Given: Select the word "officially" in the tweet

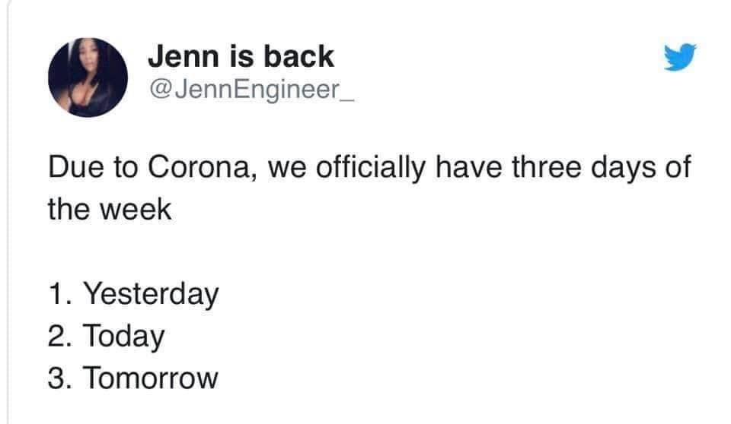Looking at the screenshot, I should pos(371,168).
